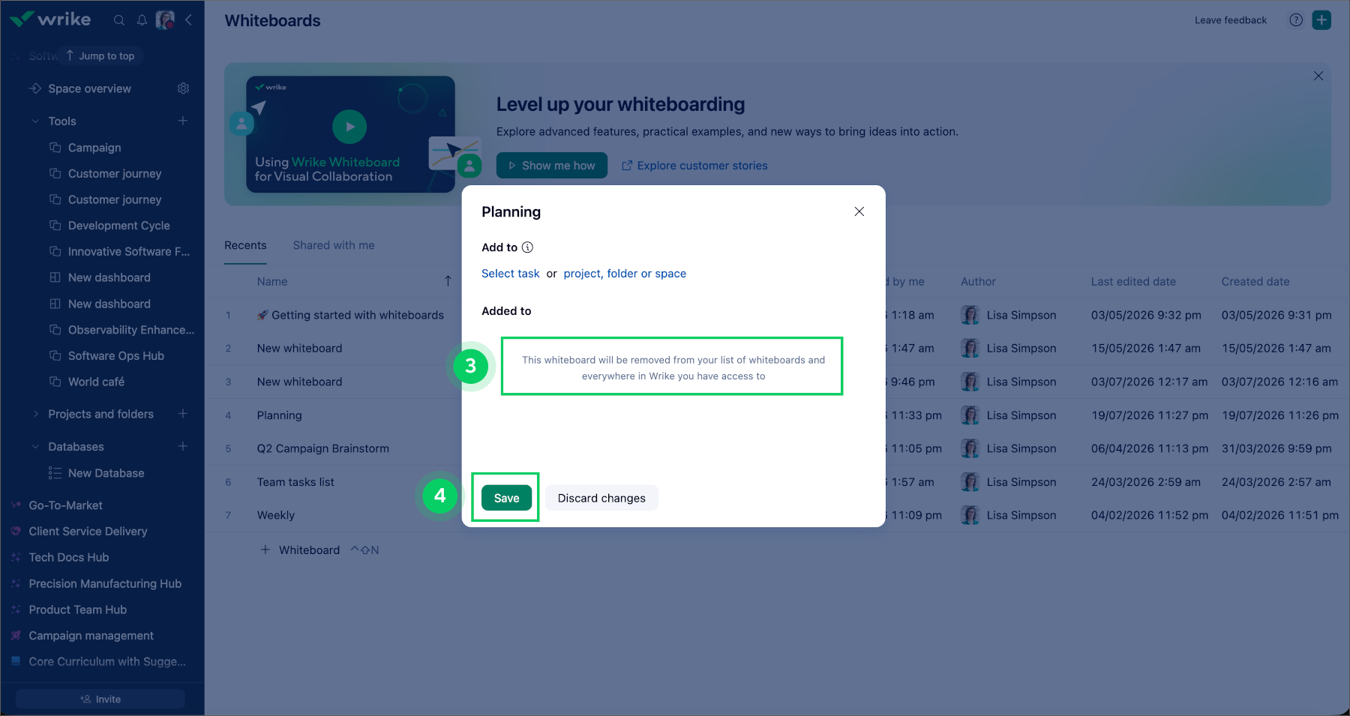Open Software Ops Hub in sidebar
1350x716 pixels.
[x=115, y=355]
